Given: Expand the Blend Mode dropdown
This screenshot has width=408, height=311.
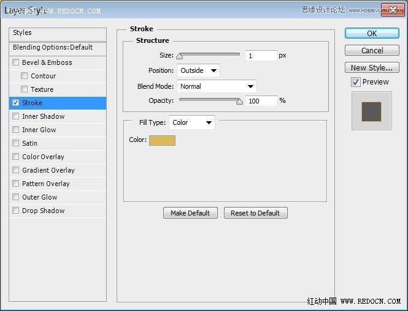Looking at the screenshot, I should (217, 86).
